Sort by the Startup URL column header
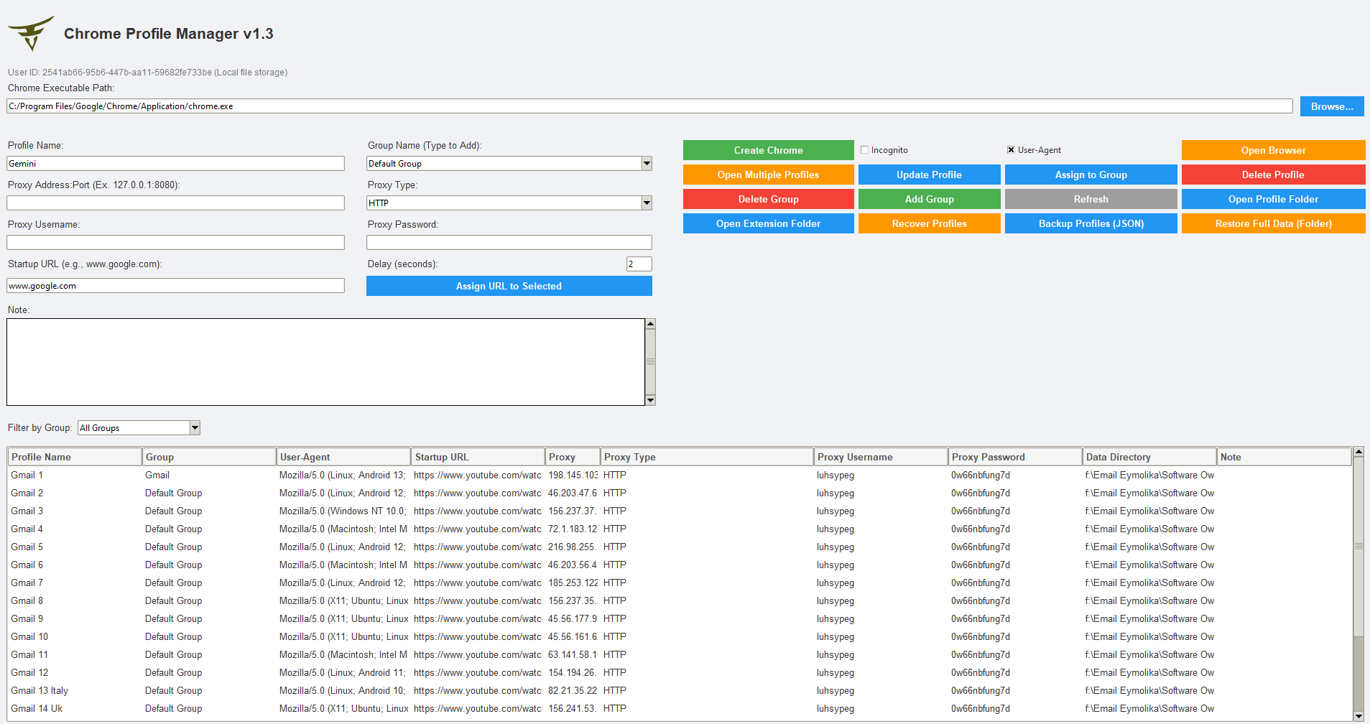The height and width of the screenshot is (724, 1370). tap(478, 457)
